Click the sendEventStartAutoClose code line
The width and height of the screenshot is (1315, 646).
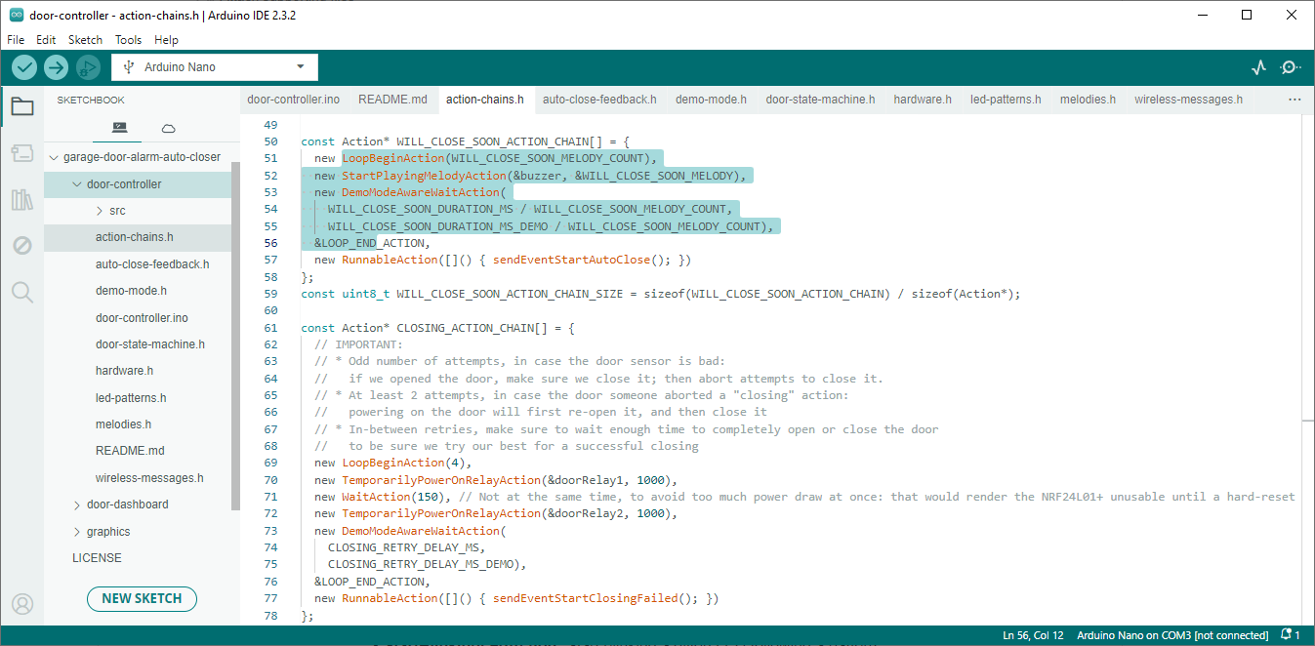pyautogui.click(x=503, y=260)
